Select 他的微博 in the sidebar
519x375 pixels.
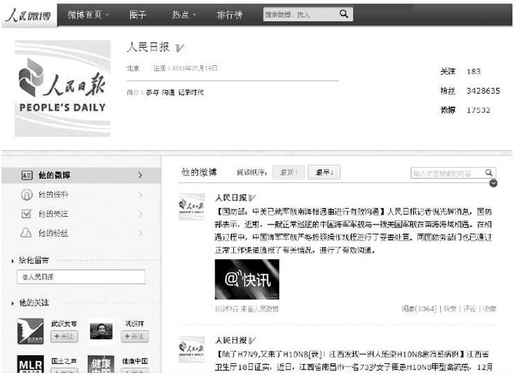click(81, 175)
